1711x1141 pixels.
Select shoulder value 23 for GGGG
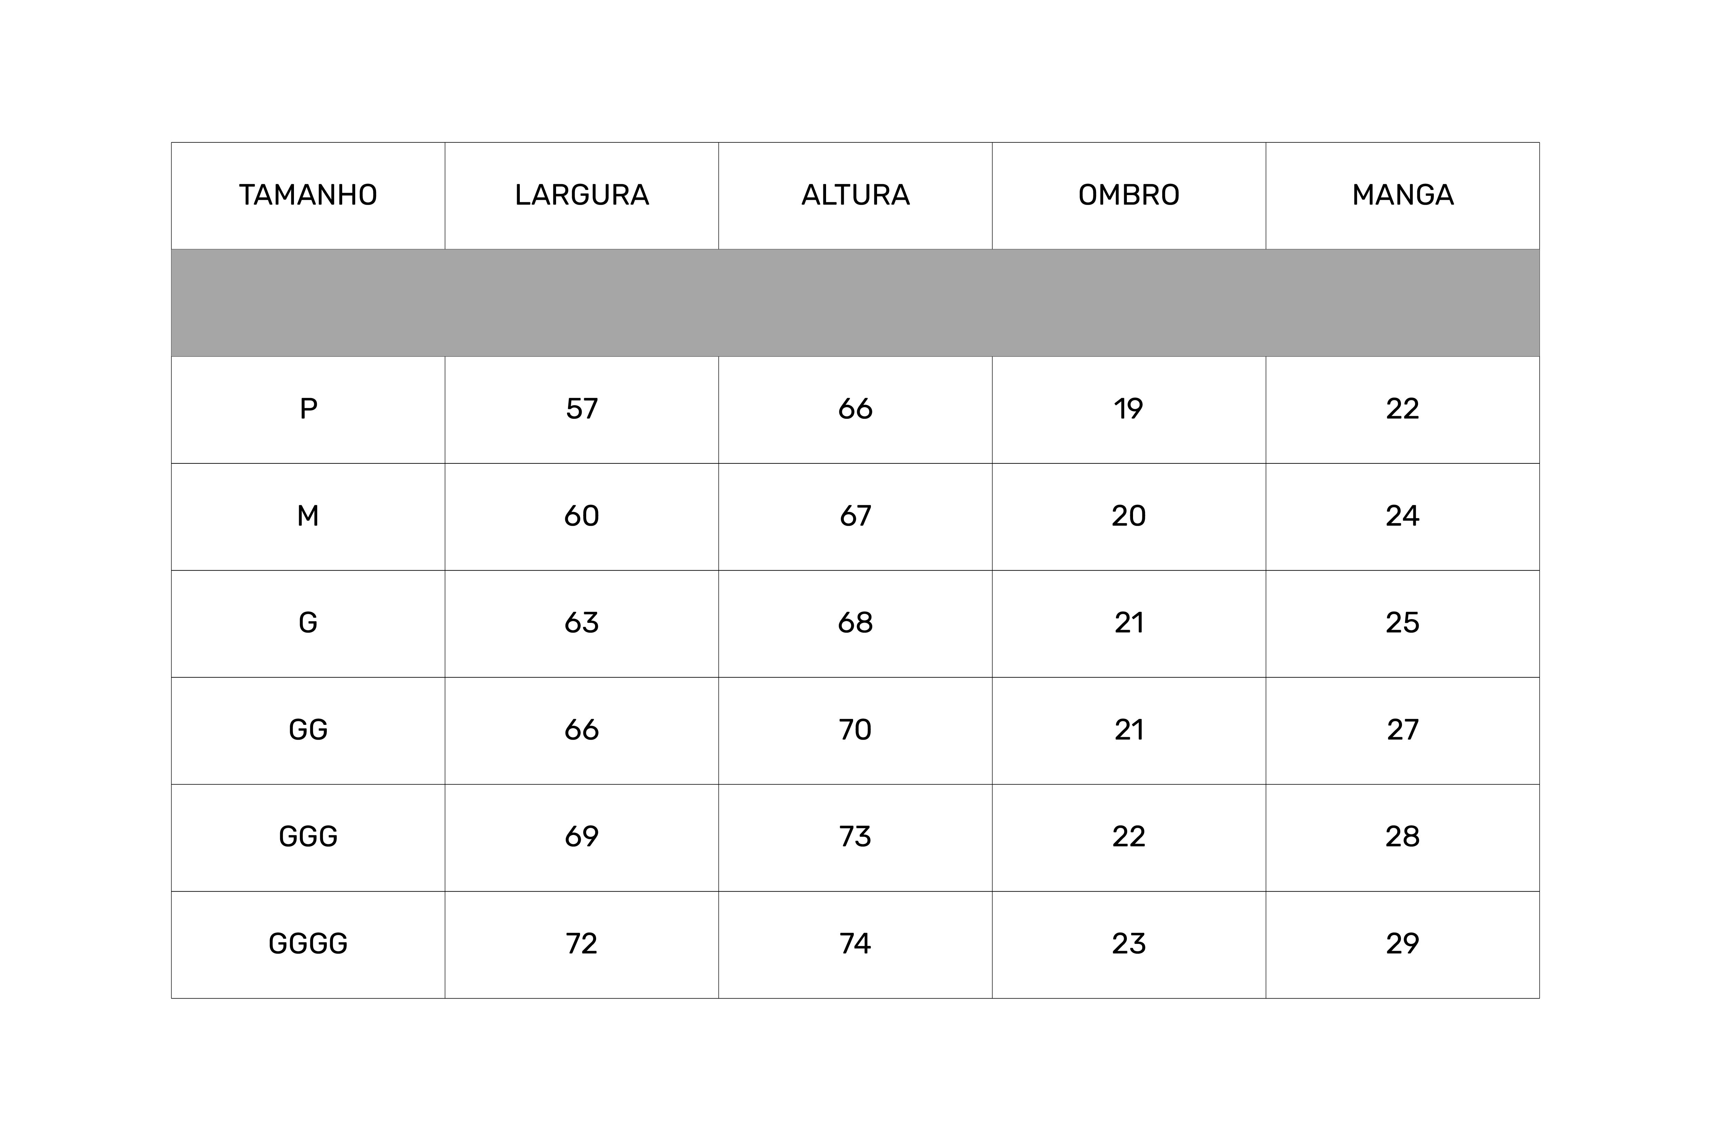(x=1128, y=944)
